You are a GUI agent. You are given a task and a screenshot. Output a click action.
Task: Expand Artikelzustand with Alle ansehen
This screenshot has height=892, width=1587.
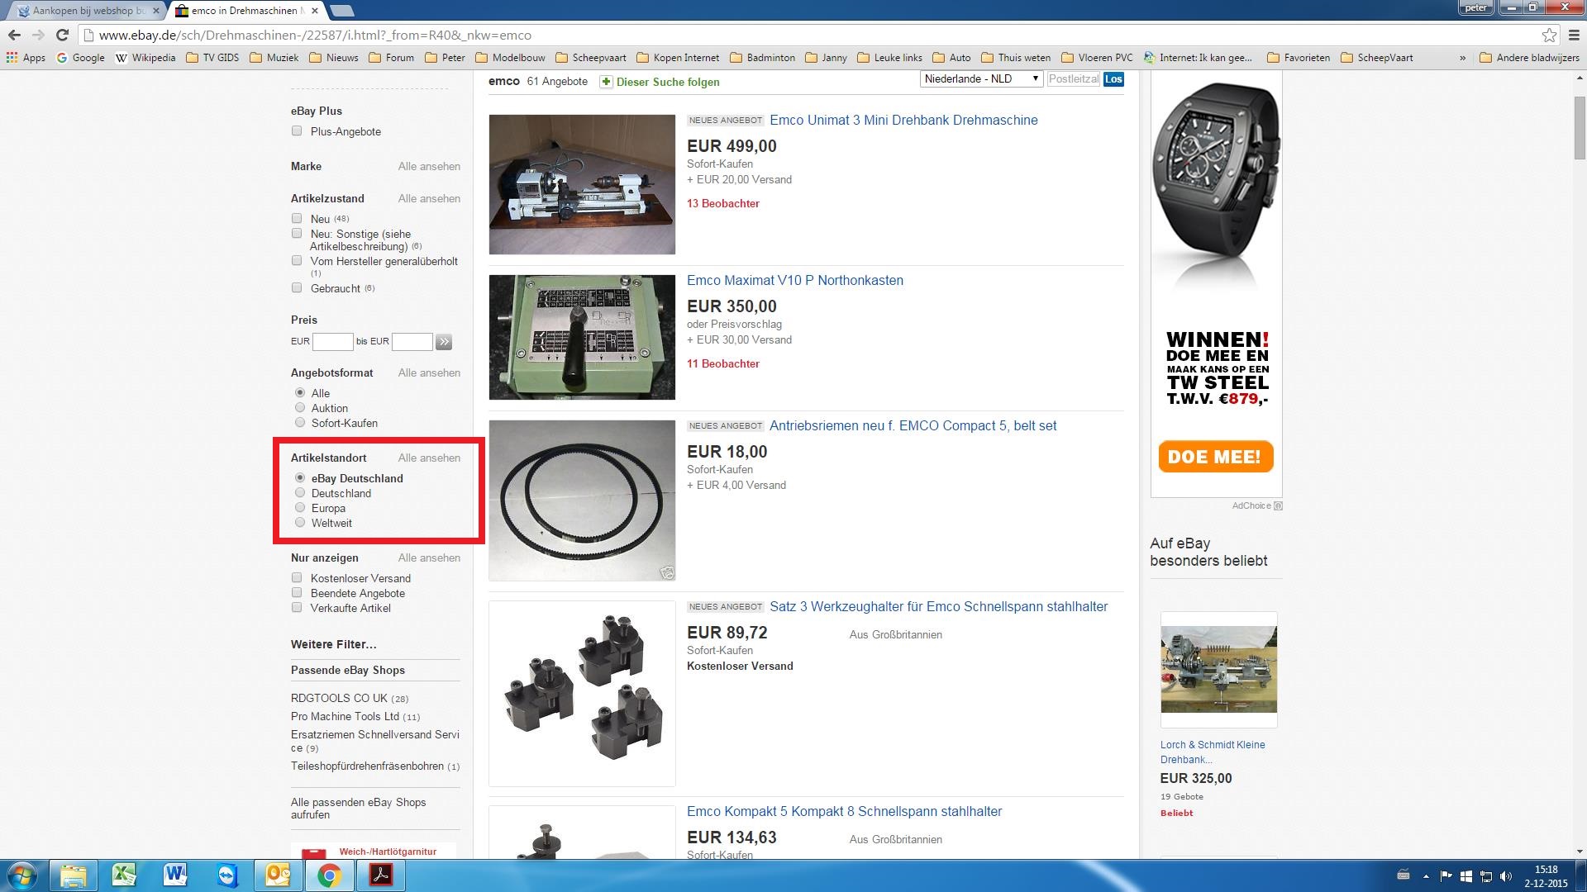coord(429,198)
